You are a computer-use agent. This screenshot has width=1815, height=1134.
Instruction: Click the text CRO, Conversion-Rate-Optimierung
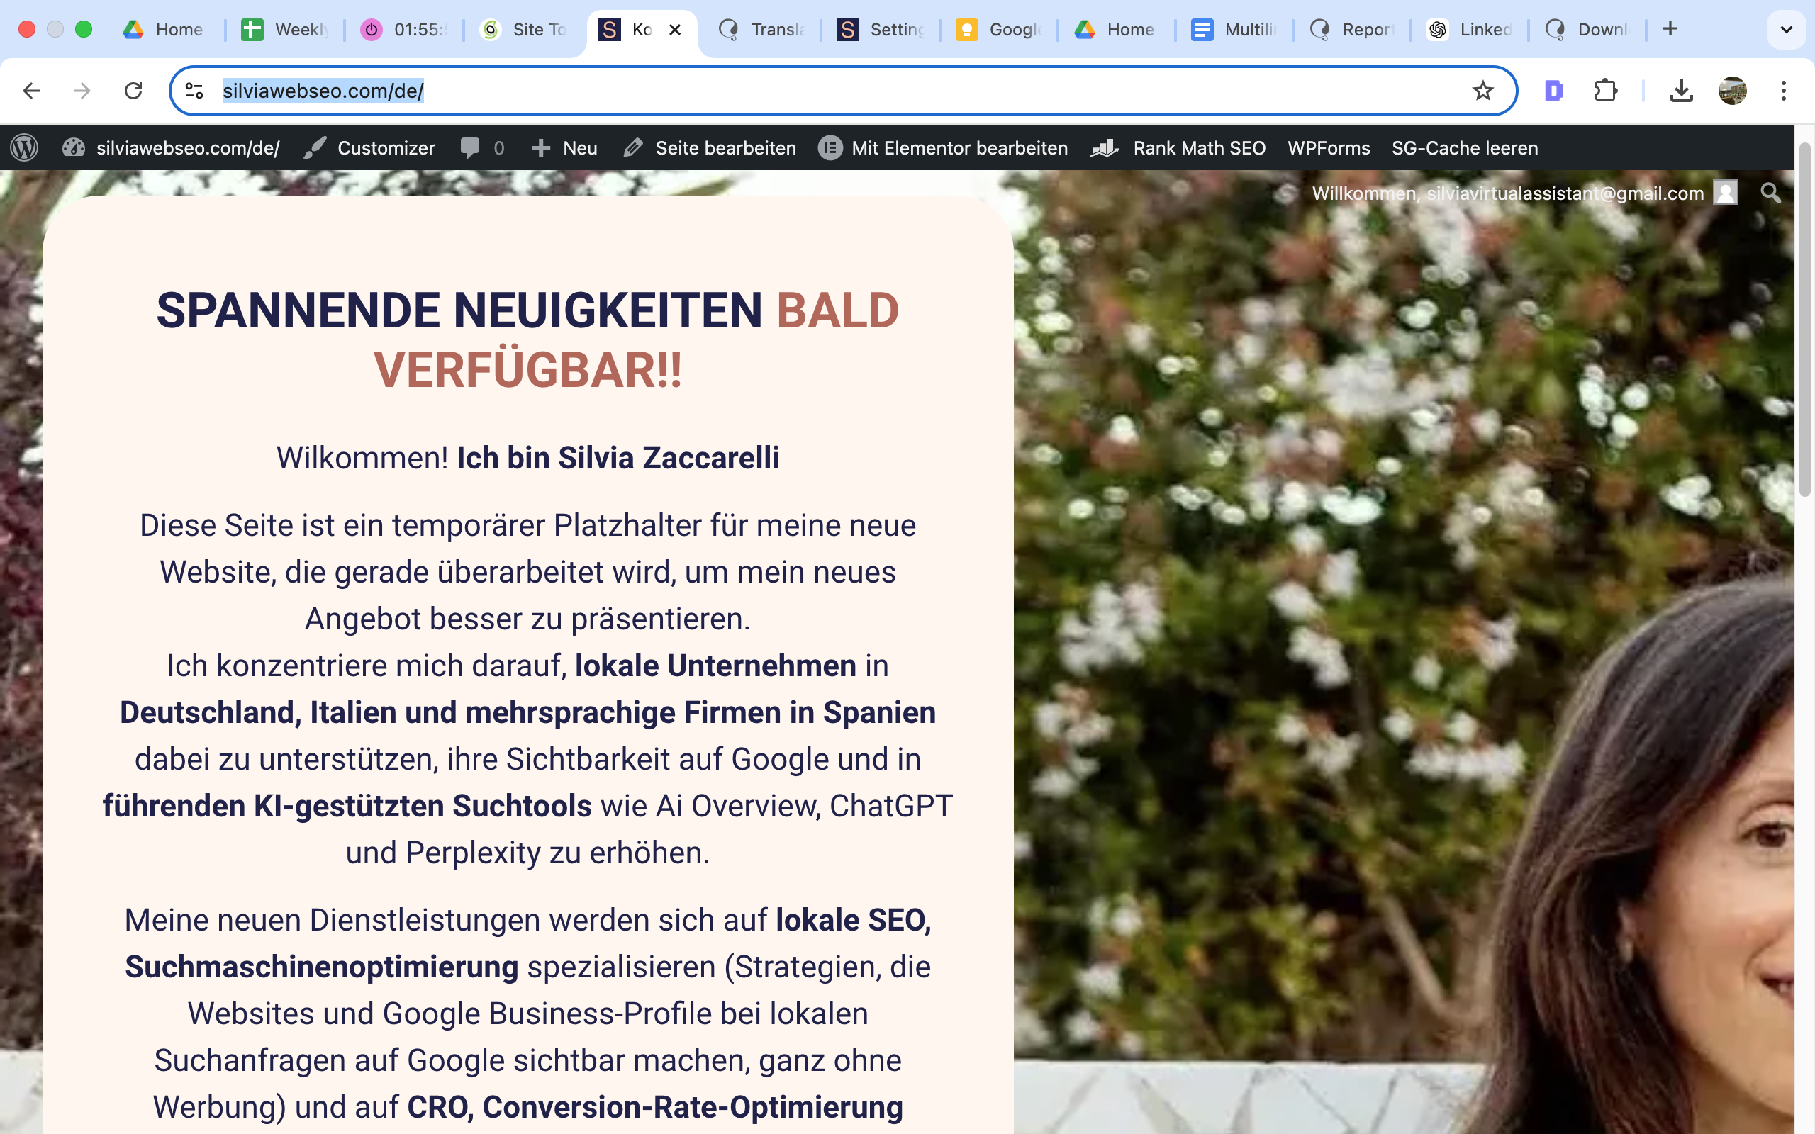point(655,1107)
